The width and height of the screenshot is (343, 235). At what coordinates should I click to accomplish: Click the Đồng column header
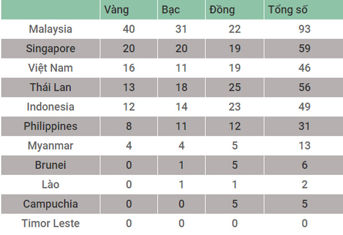click(x=234, y=10)
